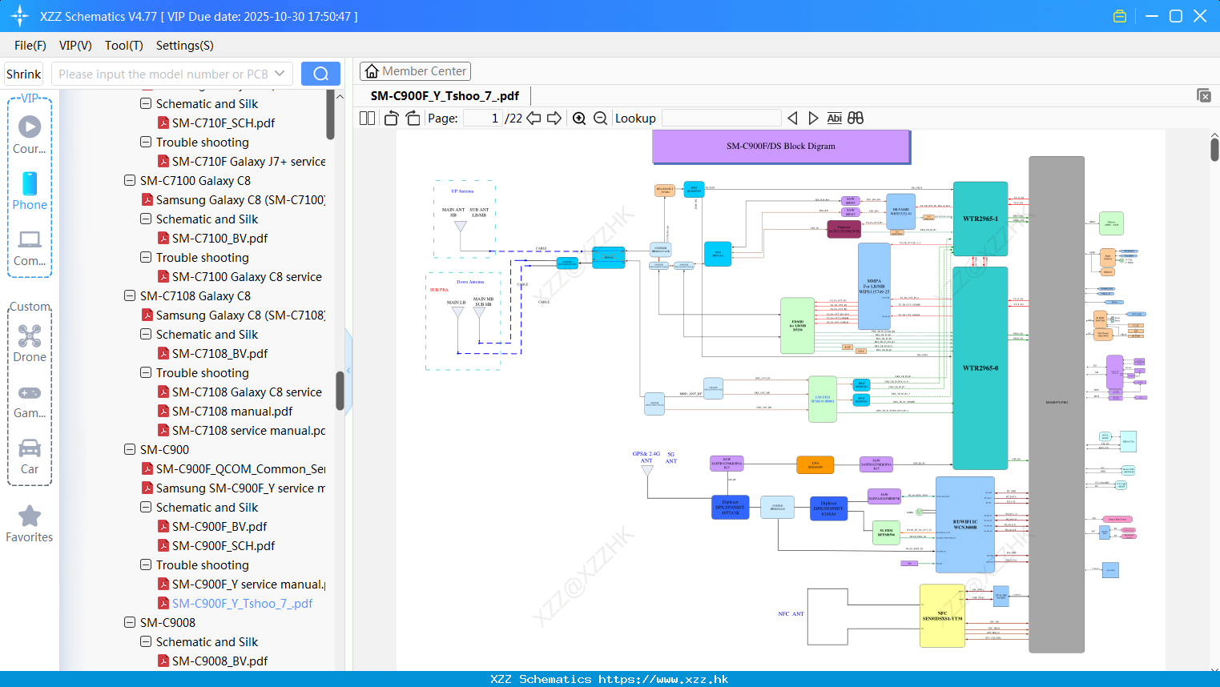Select the Computer sidebar category

coord(30,247)
